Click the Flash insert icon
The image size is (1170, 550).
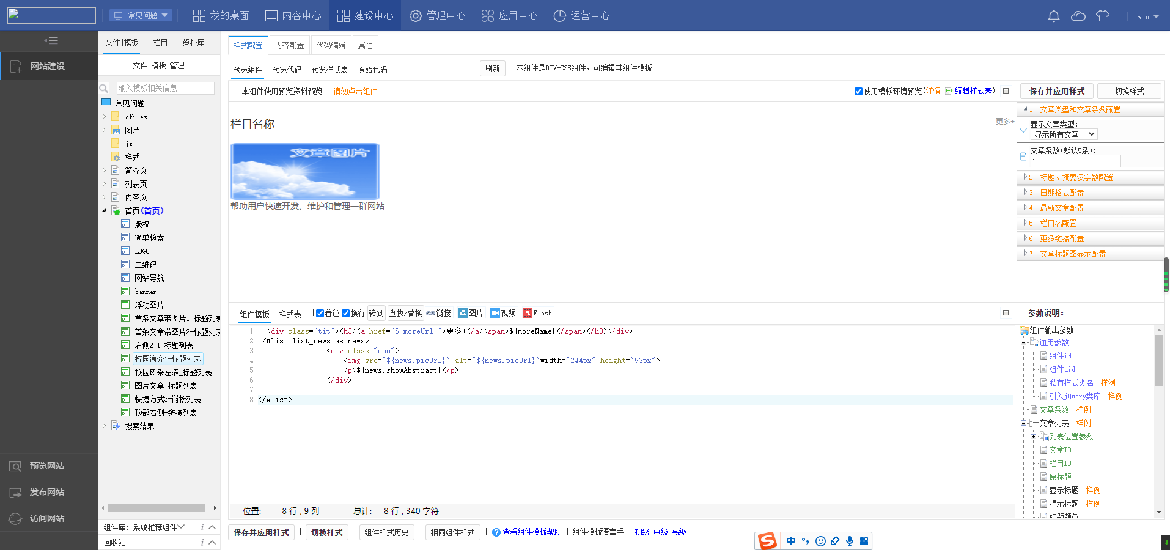[x=528, y=313]
